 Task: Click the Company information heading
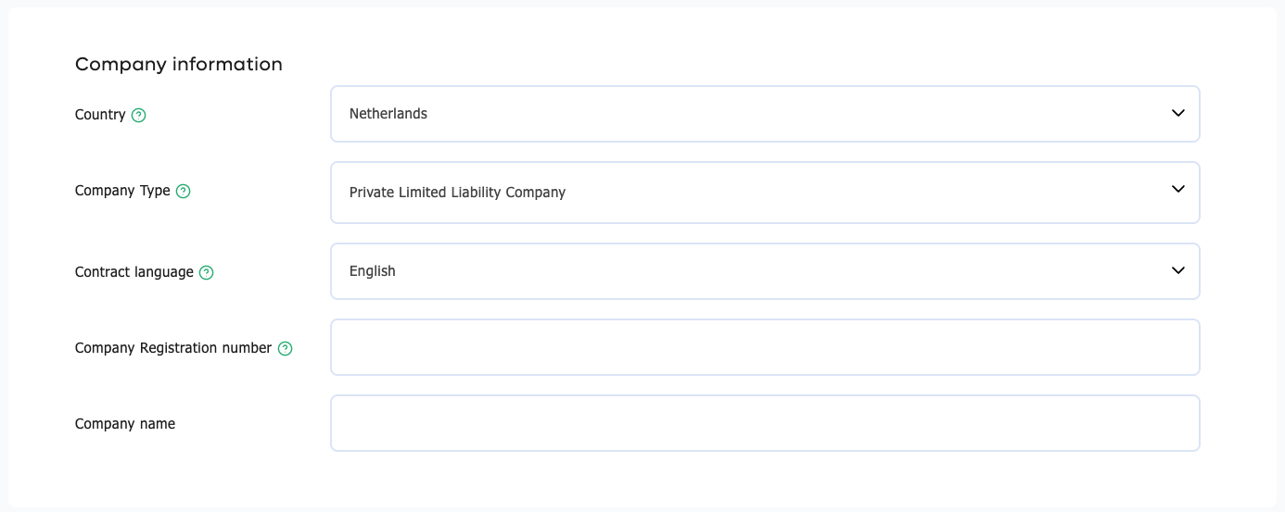click(179, 64)
